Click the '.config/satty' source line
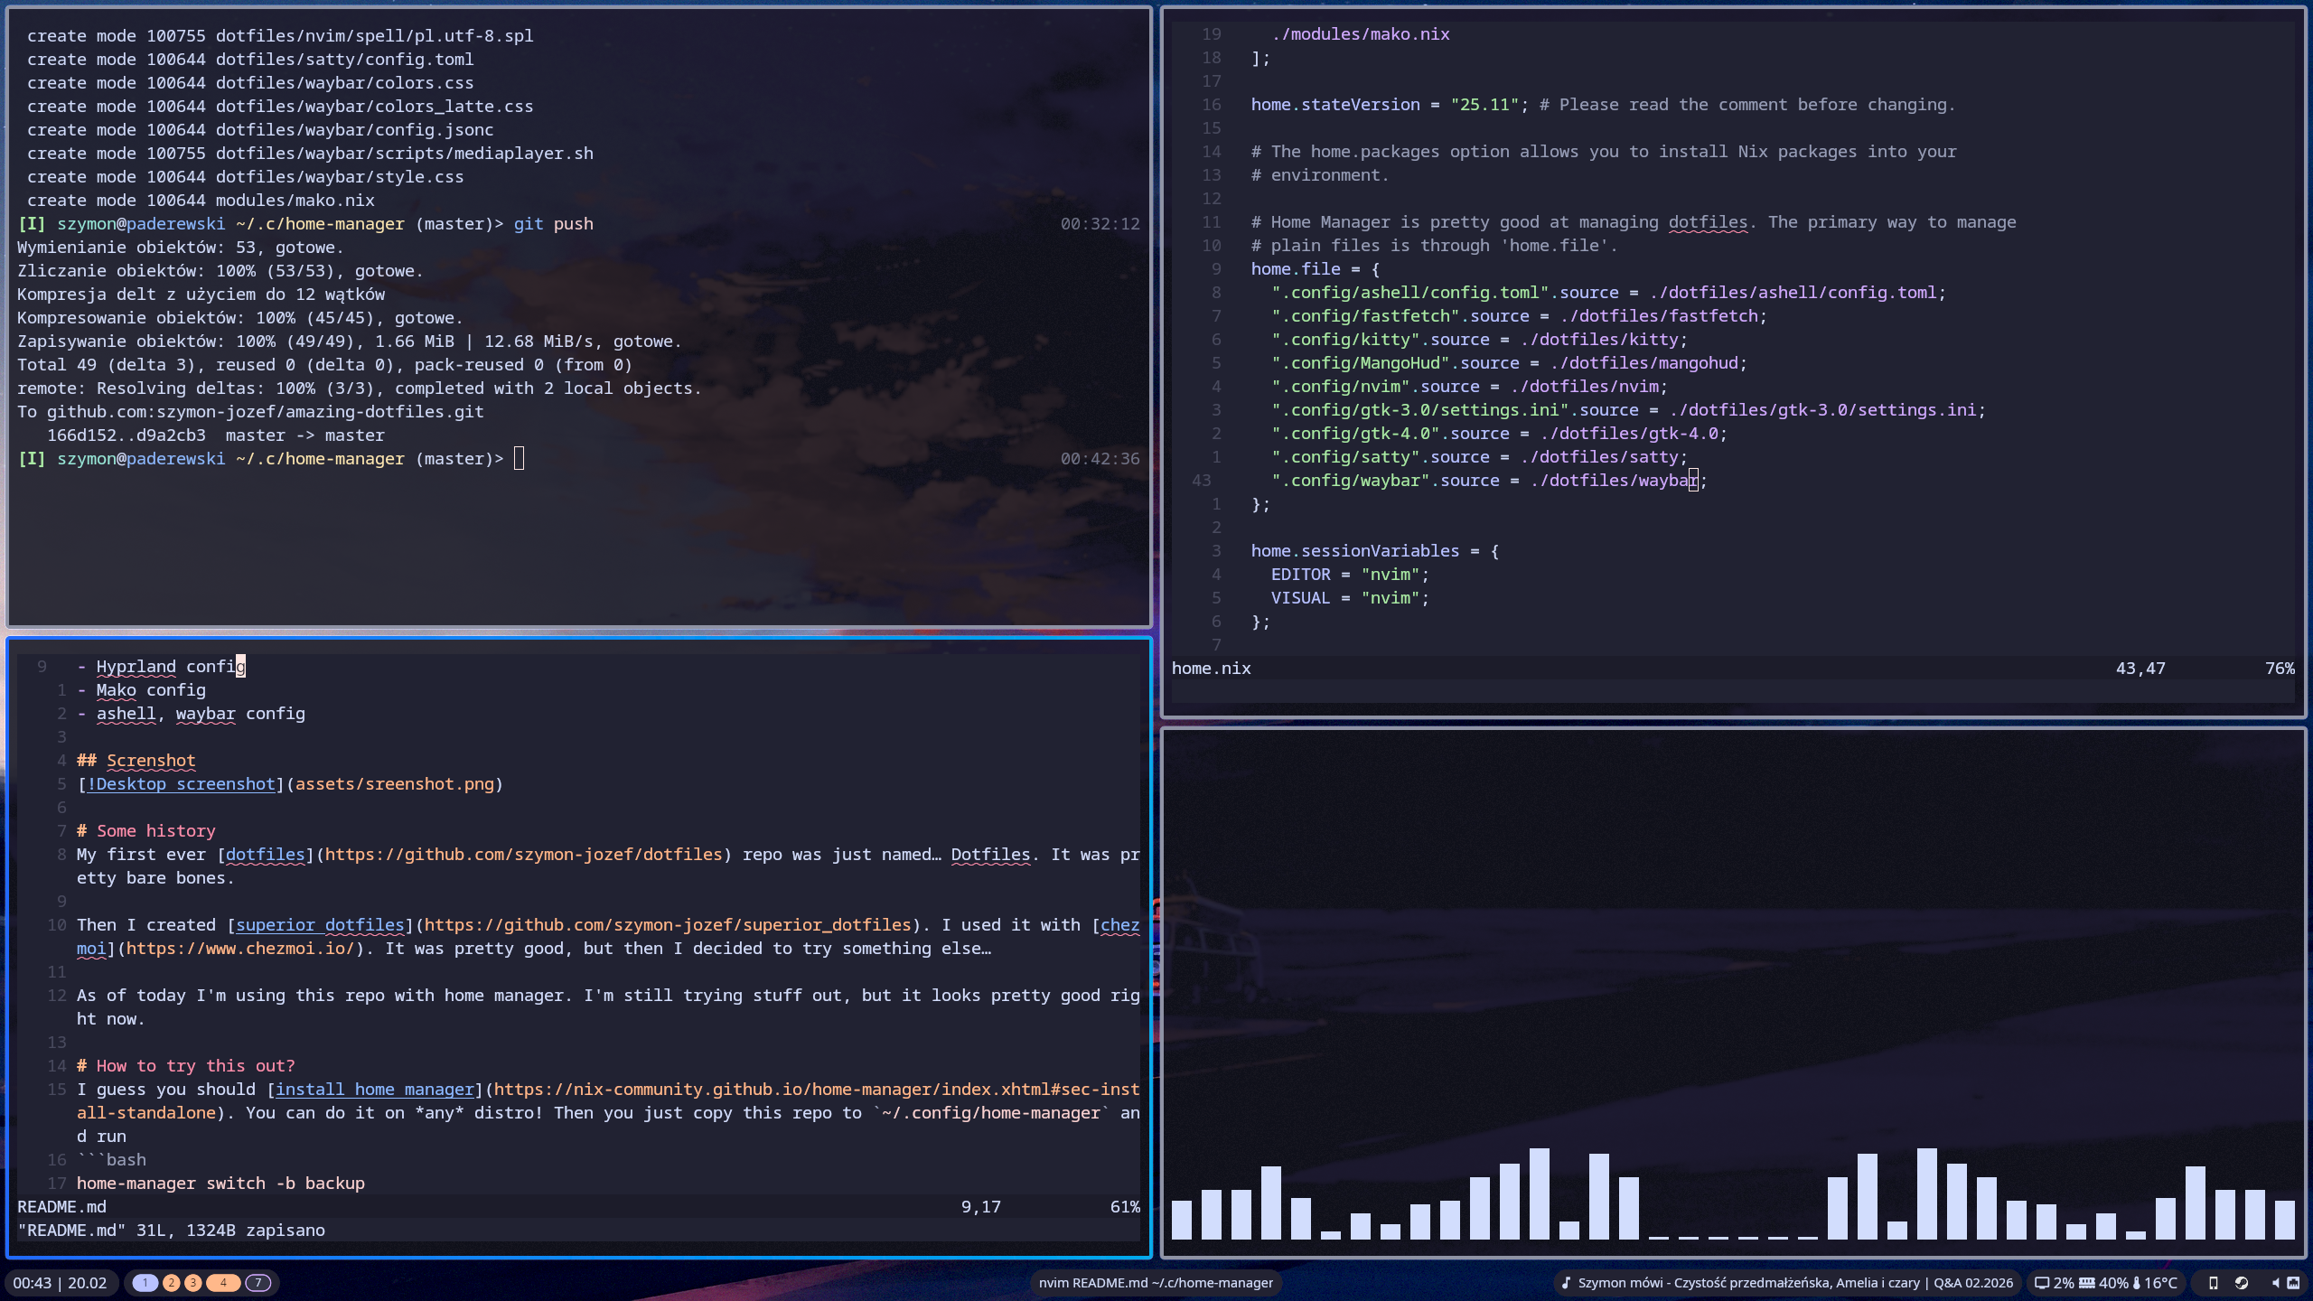This screenshot has width=2313, height=1301. [x=1480, y=456]
